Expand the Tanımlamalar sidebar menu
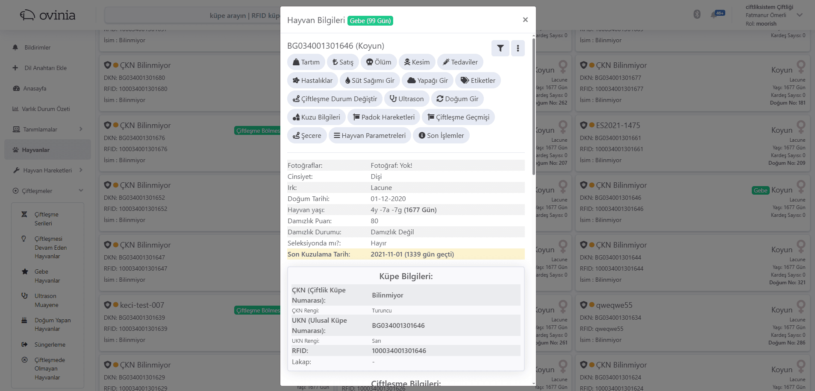The width and height of the screenshot is (815, 391). (48, 129)
